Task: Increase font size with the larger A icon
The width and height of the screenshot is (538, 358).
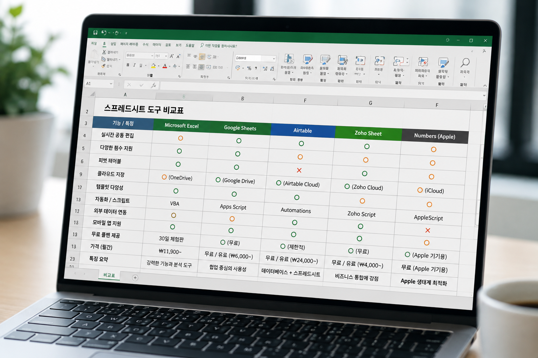Action: (x=172, y=56)
